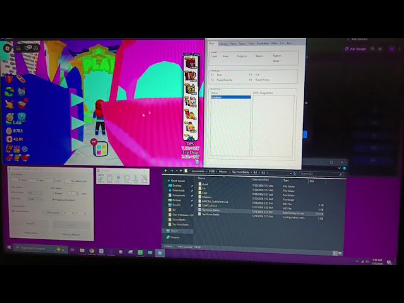Click the gift box icon in game sidebar
Viewport: 404px width, 303px height.
(9, 78)
